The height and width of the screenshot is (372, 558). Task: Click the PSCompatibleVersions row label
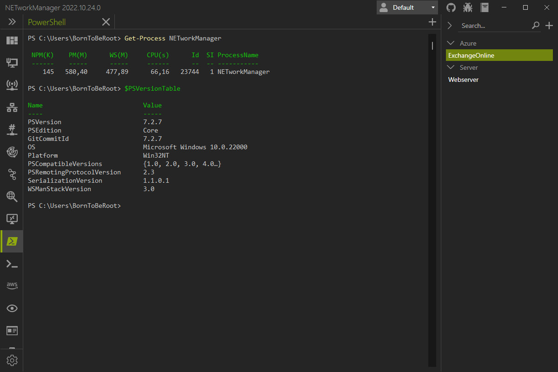[65, 164]
